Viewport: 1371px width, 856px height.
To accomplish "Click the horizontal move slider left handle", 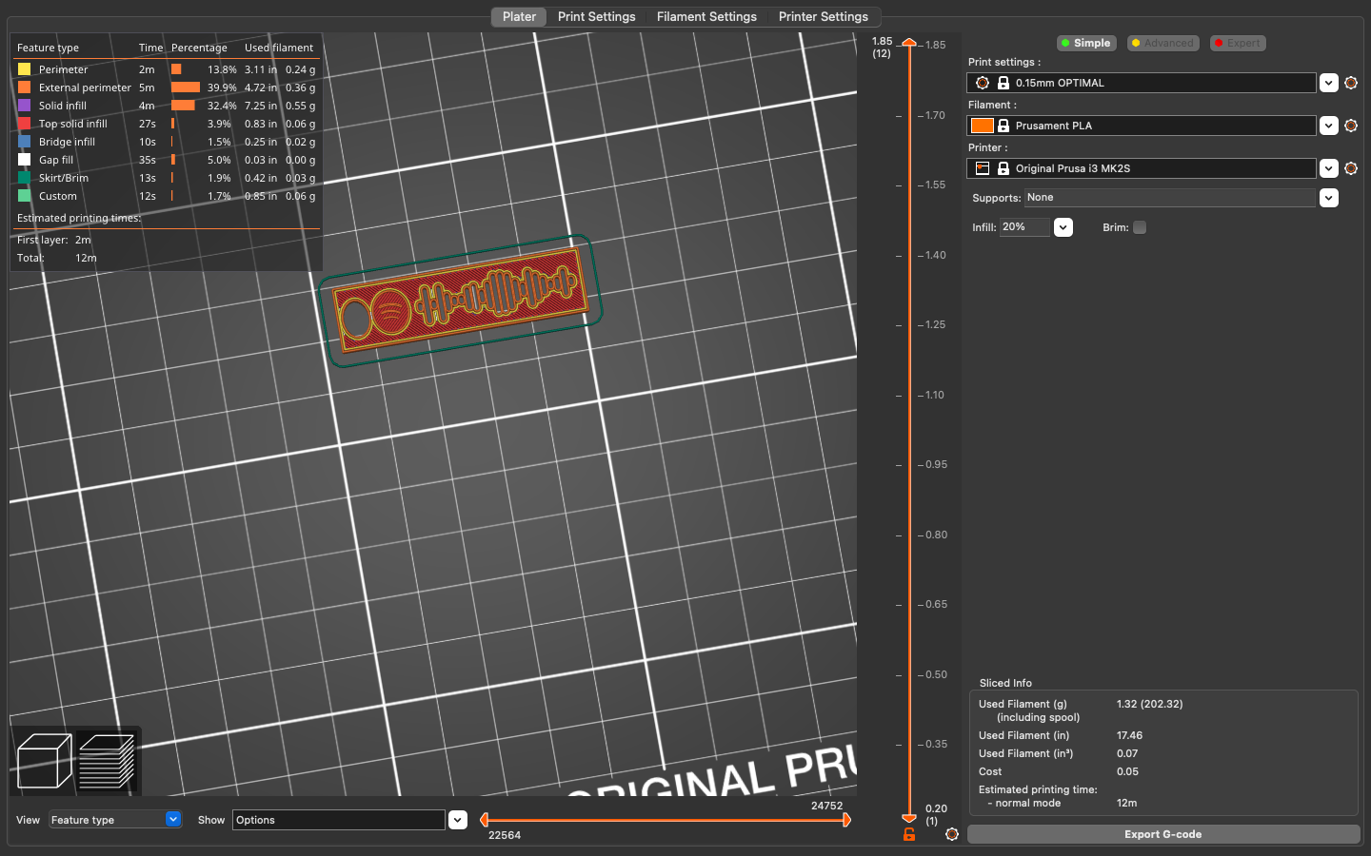I will [484, 820].
